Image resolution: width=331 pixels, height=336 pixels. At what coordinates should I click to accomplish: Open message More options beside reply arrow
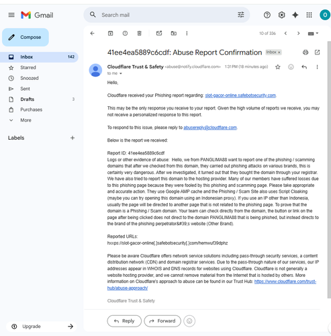[317, 67]
